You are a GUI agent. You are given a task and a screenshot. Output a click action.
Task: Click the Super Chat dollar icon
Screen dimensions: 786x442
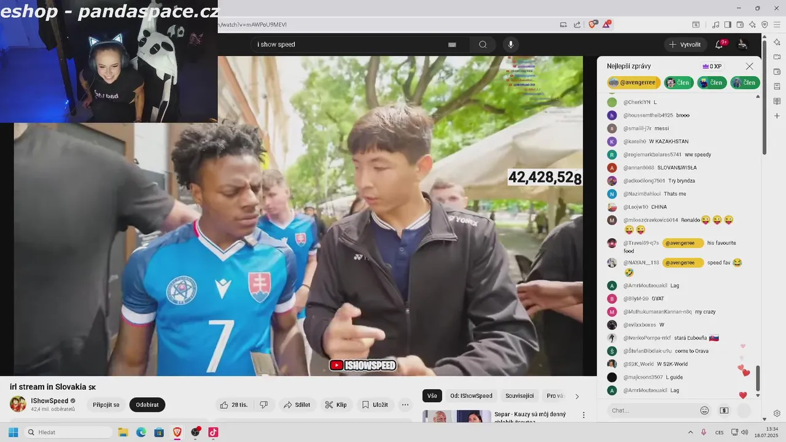724,410
